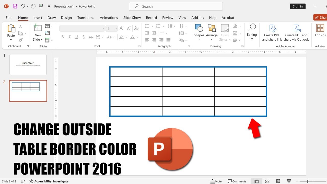327x184 pixels.
Task: Click Accessibility: Investigate in status bar
Action: (x=49, y=181)
